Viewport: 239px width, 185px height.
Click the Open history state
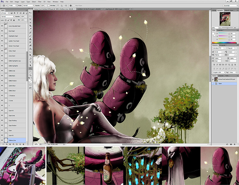224,83
